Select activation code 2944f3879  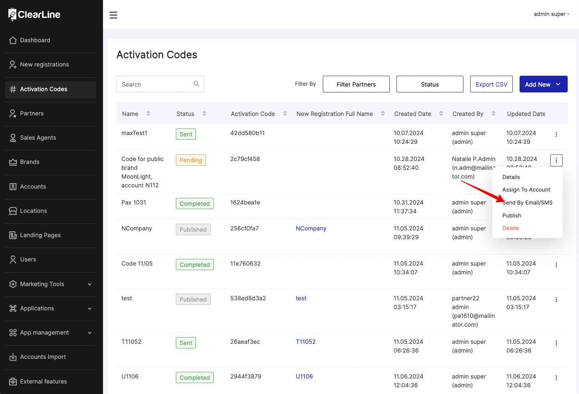246,376
